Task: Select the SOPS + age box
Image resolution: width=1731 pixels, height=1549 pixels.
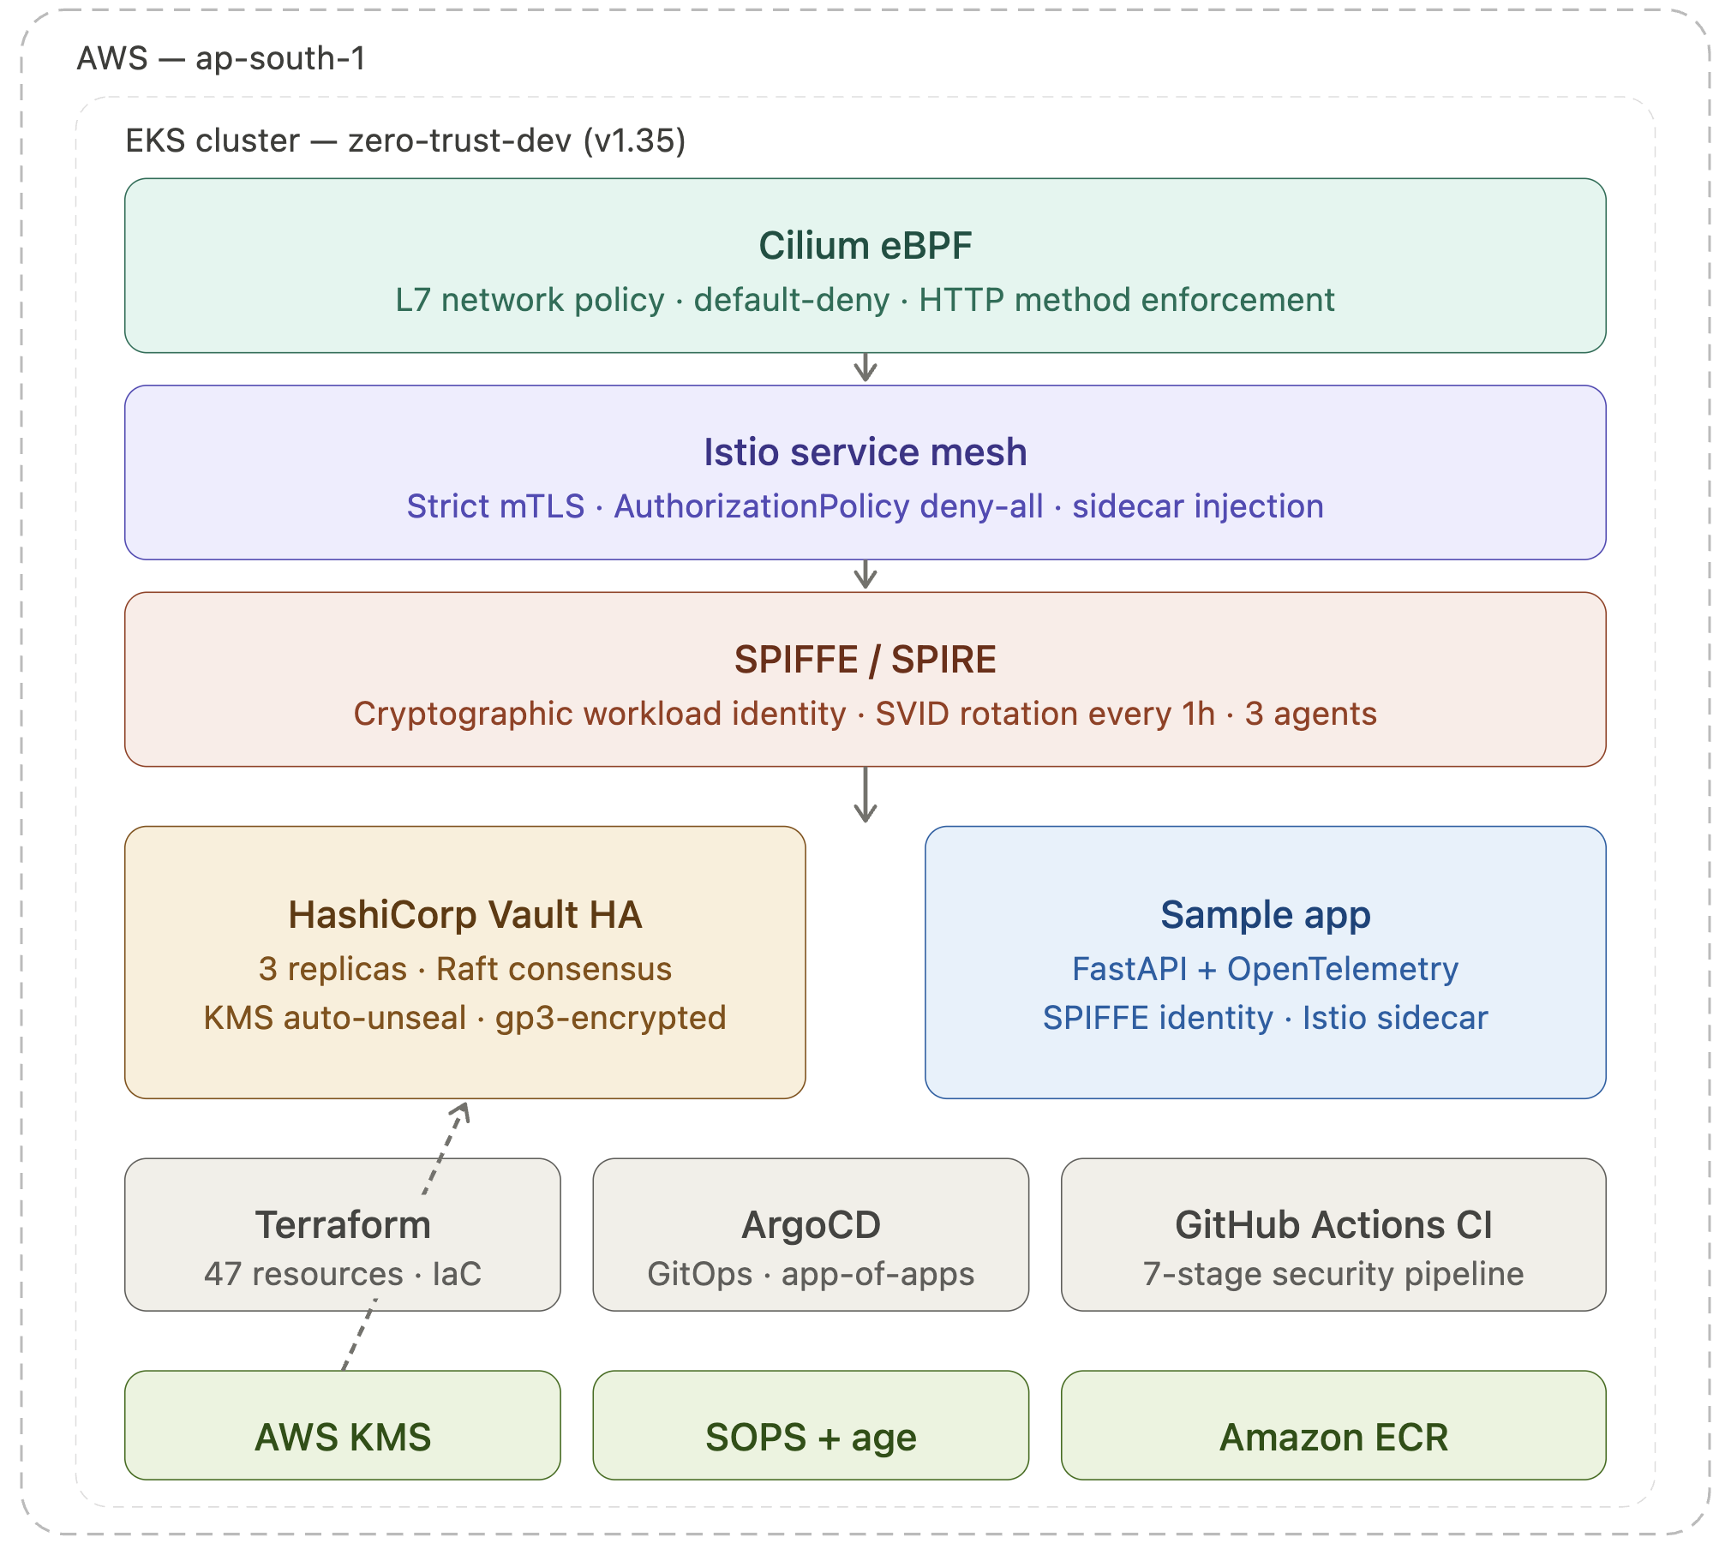Action: click(x=811, y=1436)
